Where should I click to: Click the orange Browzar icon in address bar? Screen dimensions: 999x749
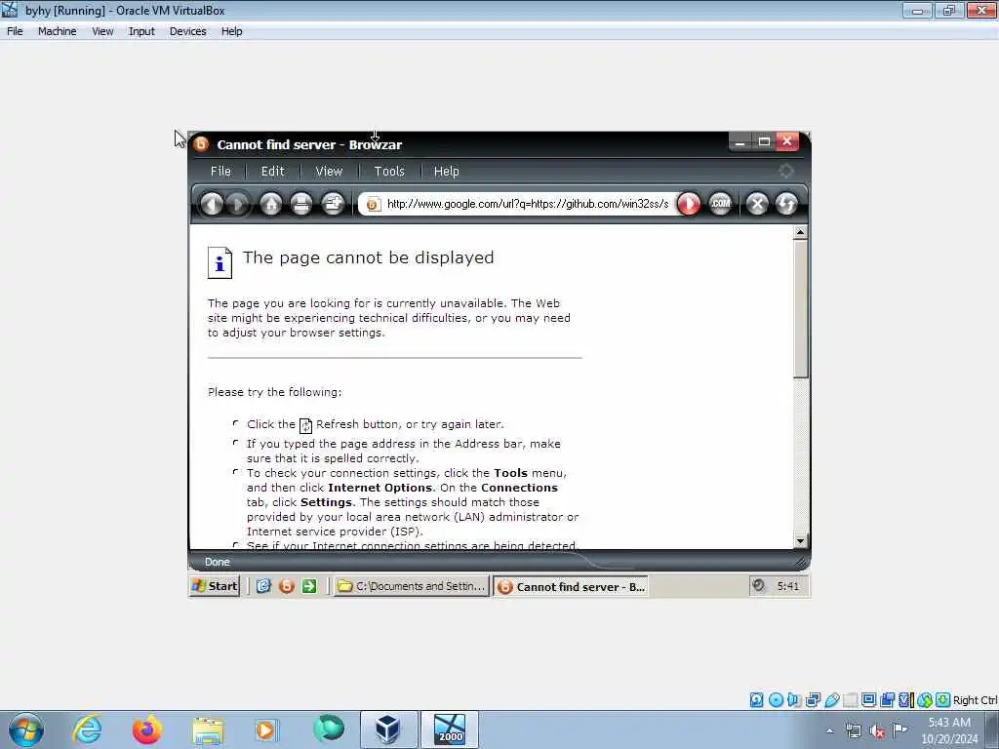373,204
